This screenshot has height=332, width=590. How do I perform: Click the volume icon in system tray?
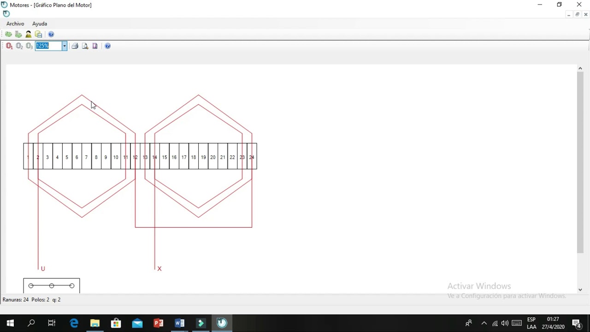point(505,323)
